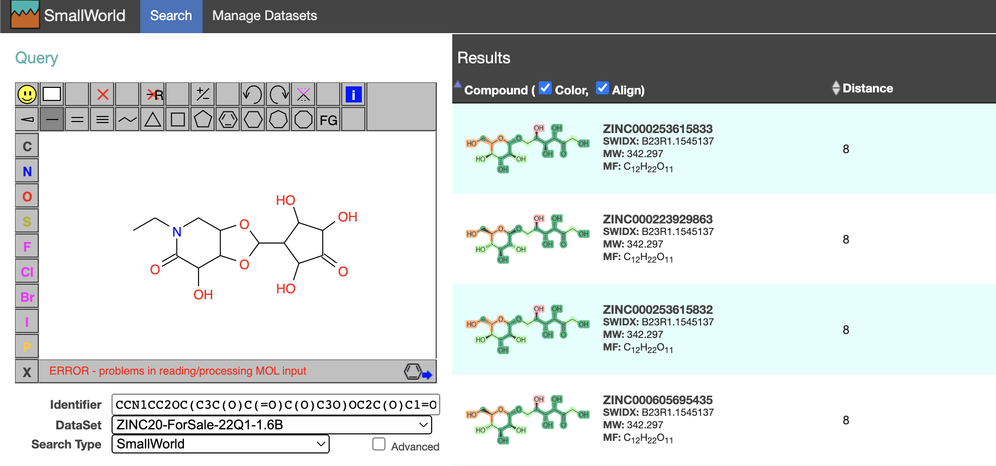996x466 pixels.
Task: Switch to the Manage Datasets tab
Action: click(264, 16)
